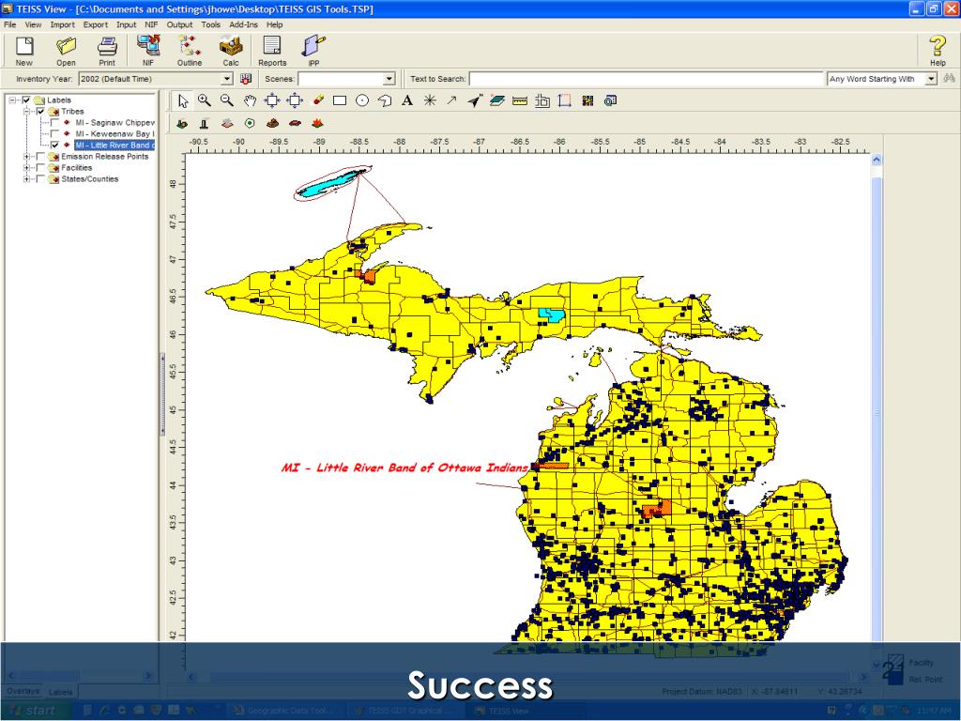
Task: Open the Export menu
Action: 95,24
